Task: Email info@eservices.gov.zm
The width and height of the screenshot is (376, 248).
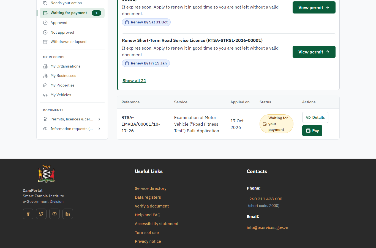Action: (x=268, y=228)
